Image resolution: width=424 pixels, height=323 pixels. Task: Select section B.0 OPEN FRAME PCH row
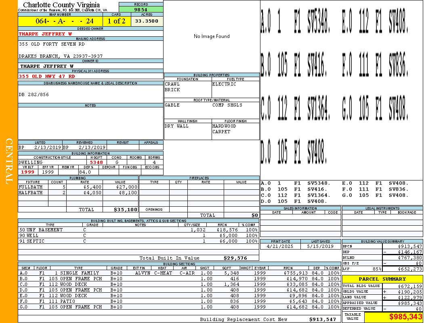[x=180, y=279]
